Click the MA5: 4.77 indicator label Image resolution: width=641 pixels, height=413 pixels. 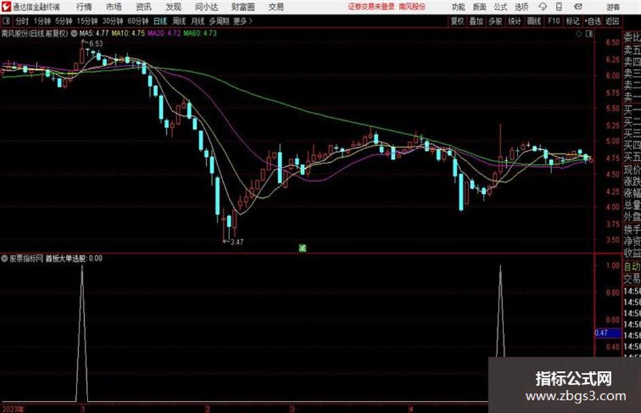pos(94,33)
